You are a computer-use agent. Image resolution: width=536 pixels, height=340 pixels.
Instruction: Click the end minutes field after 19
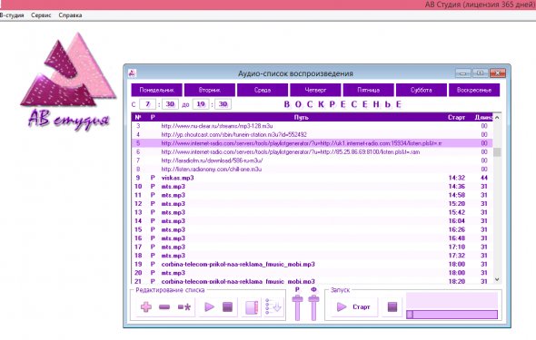click(223, 104)
